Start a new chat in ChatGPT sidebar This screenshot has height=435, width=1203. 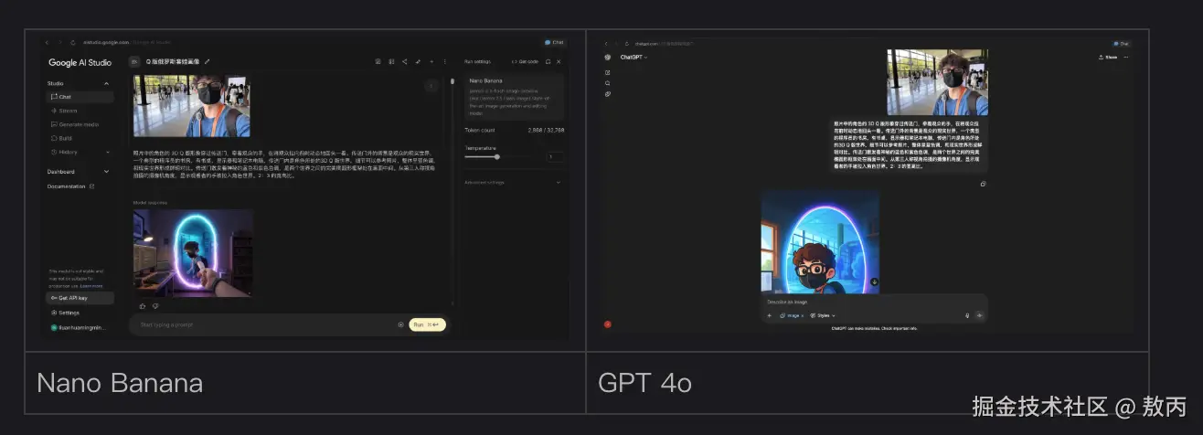[608, 72]
